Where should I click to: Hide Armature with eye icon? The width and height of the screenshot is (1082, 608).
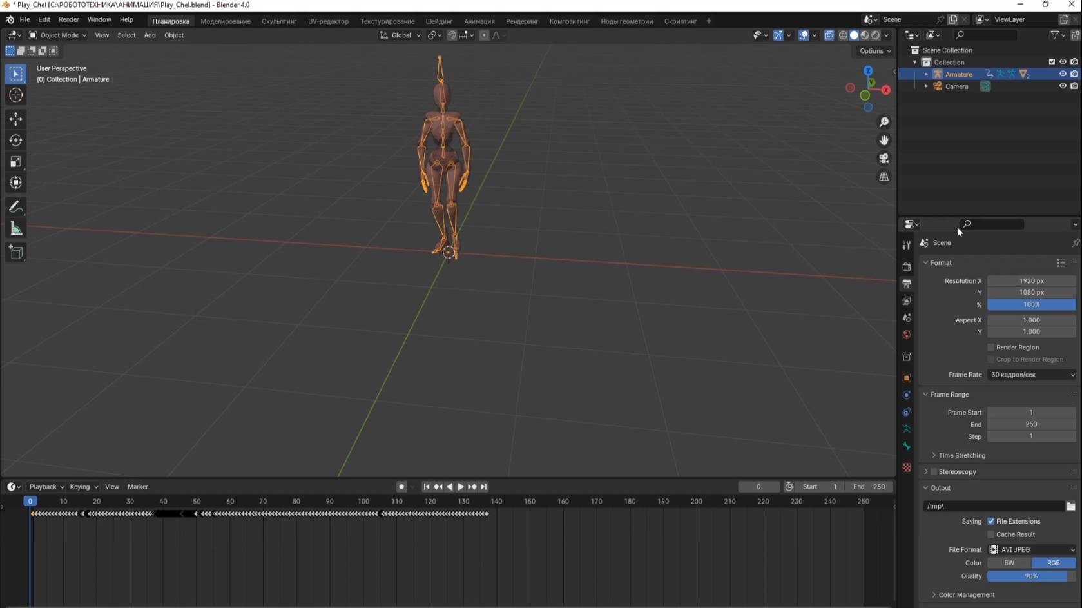tap(1063, 74)
